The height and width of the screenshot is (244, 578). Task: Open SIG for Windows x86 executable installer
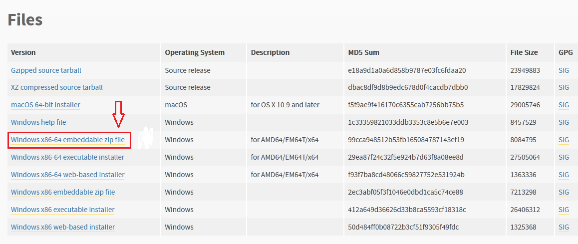pos(564,210)
